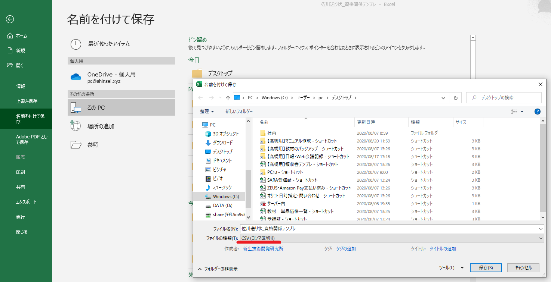Click the back arrow circle icon in Excel
551x282 pixels.
tap(10, 19)
